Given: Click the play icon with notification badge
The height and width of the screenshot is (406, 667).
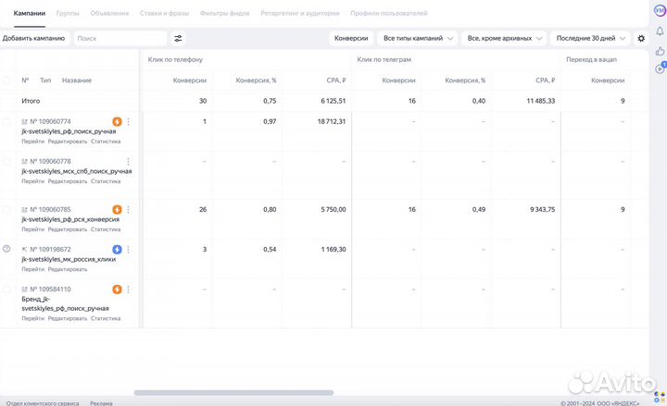Looking at the screenshot, I should 659,68.
